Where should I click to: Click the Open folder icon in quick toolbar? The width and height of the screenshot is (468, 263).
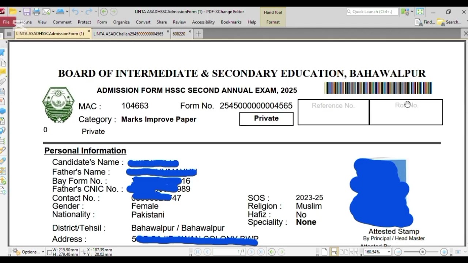pyautogui.click(x=12, y=12)
